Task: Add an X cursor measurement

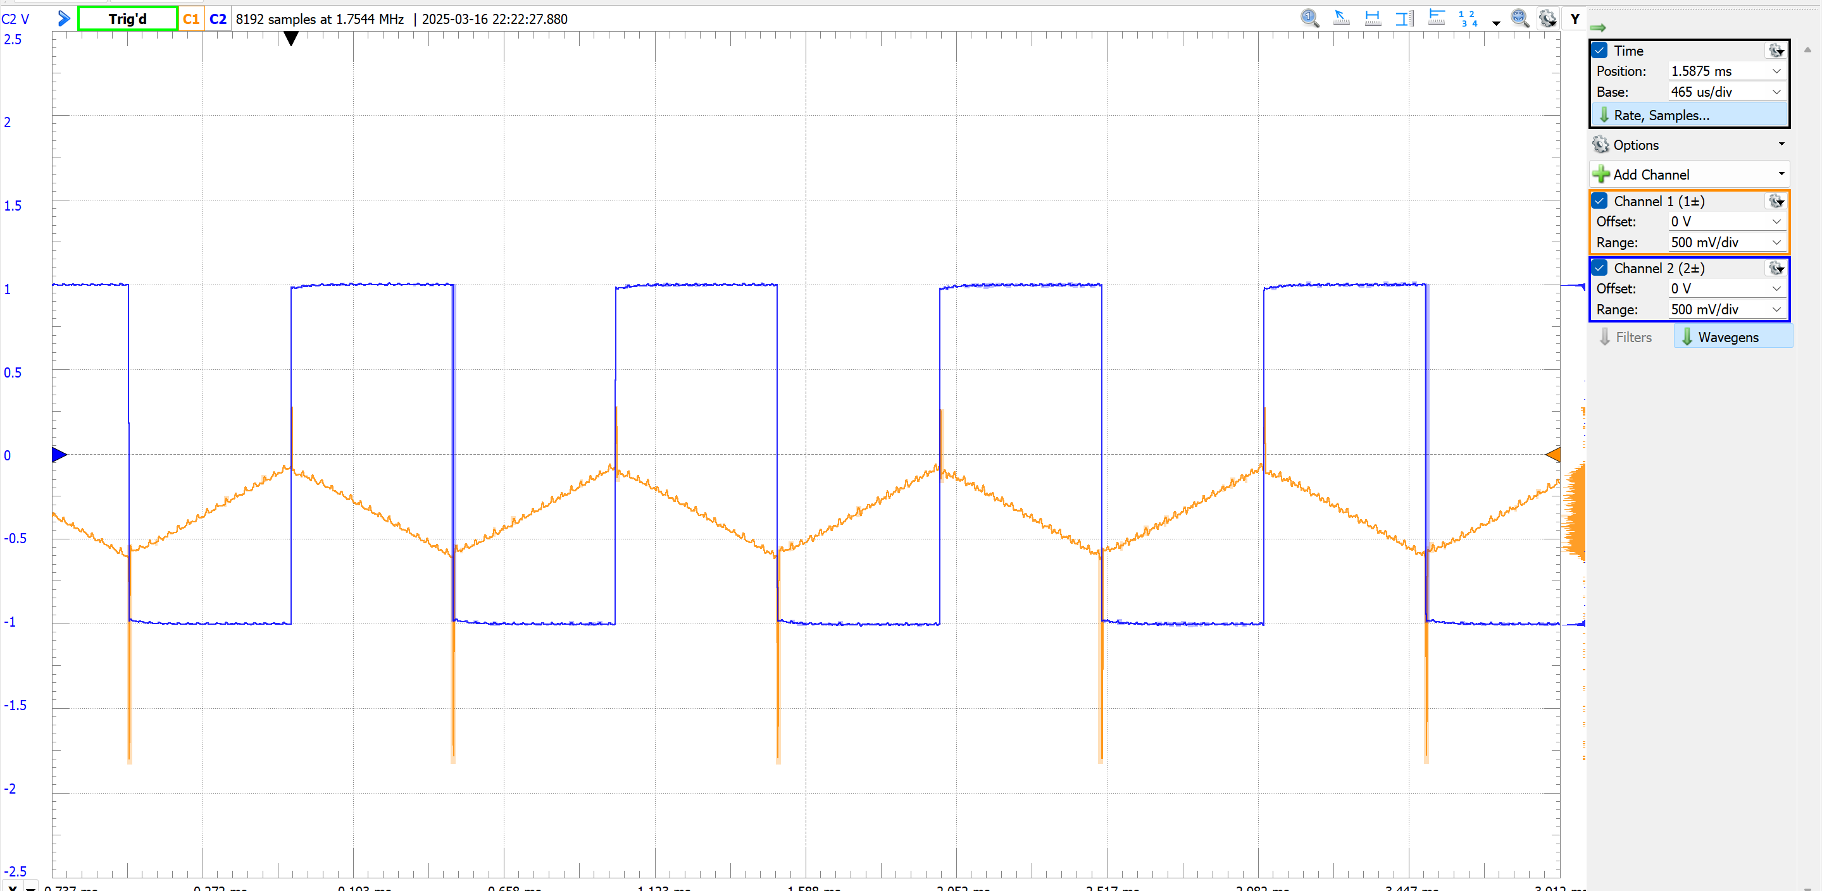Action: pos(1373,18)
